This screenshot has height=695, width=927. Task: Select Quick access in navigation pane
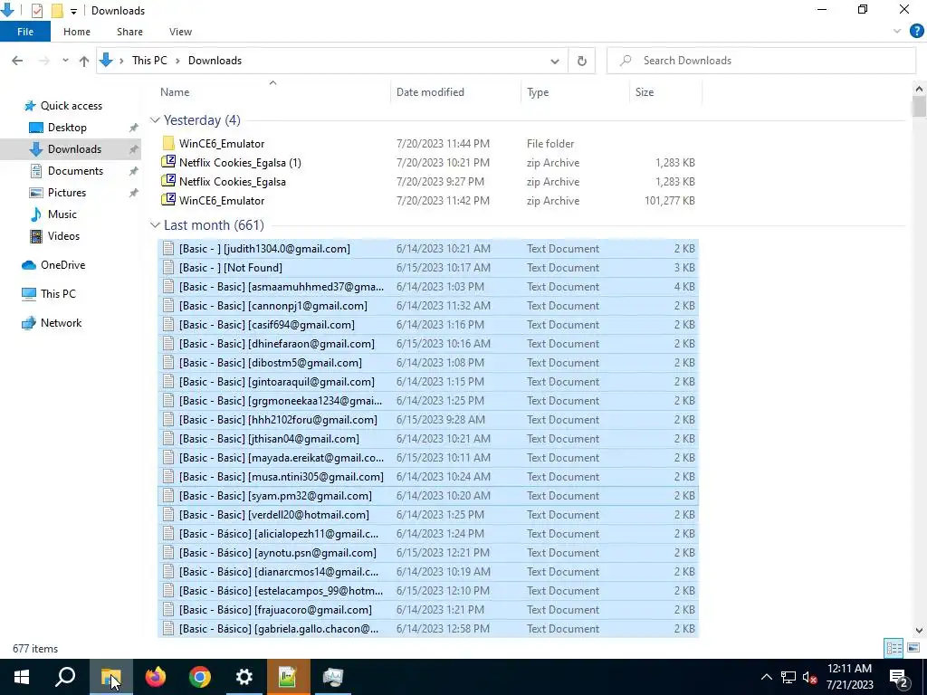71,106
